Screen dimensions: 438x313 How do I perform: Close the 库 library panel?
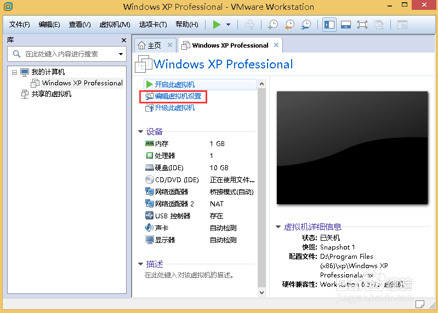click(124, 40)
